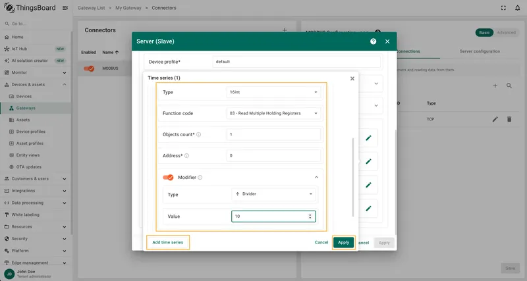
Task: Open the Function code dropdown
Action: (273, 113)
